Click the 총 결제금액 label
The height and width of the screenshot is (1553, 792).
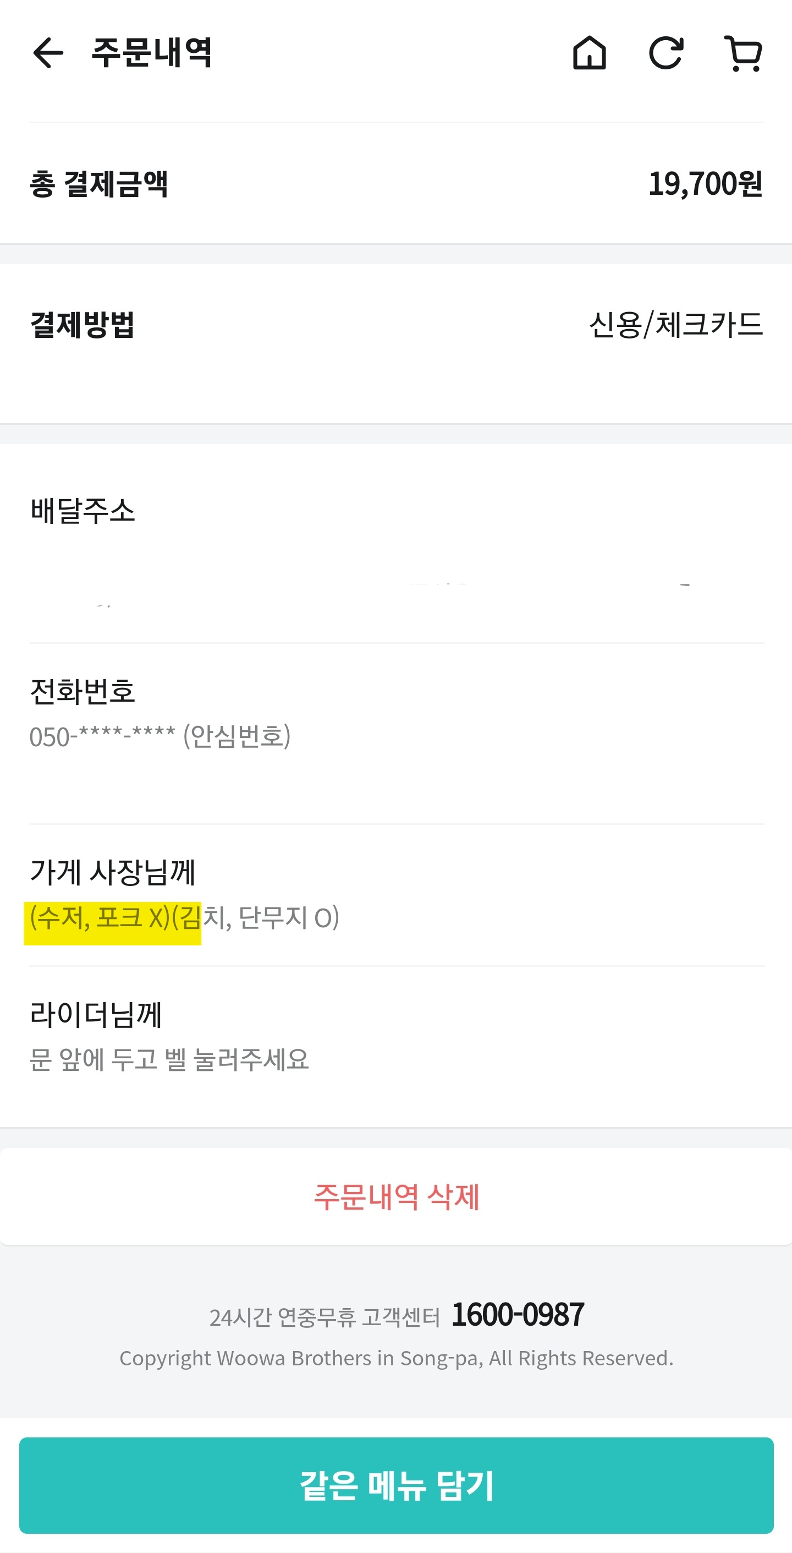click(x=99, y=184)
